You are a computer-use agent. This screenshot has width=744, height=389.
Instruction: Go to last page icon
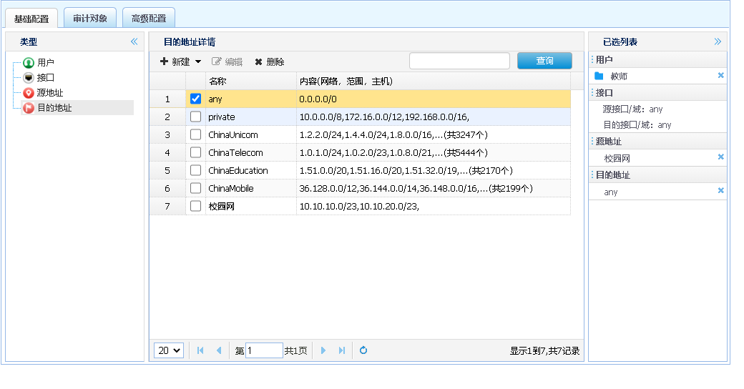tap(342, 350)
